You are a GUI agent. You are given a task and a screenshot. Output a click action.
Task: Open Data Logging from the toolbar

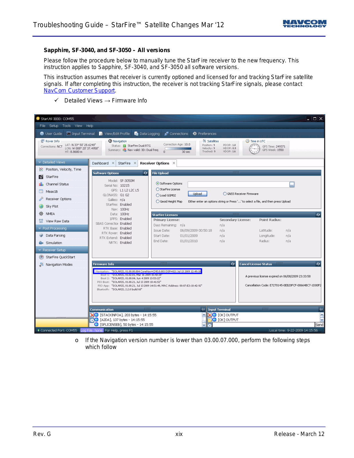tap(147, 134)
